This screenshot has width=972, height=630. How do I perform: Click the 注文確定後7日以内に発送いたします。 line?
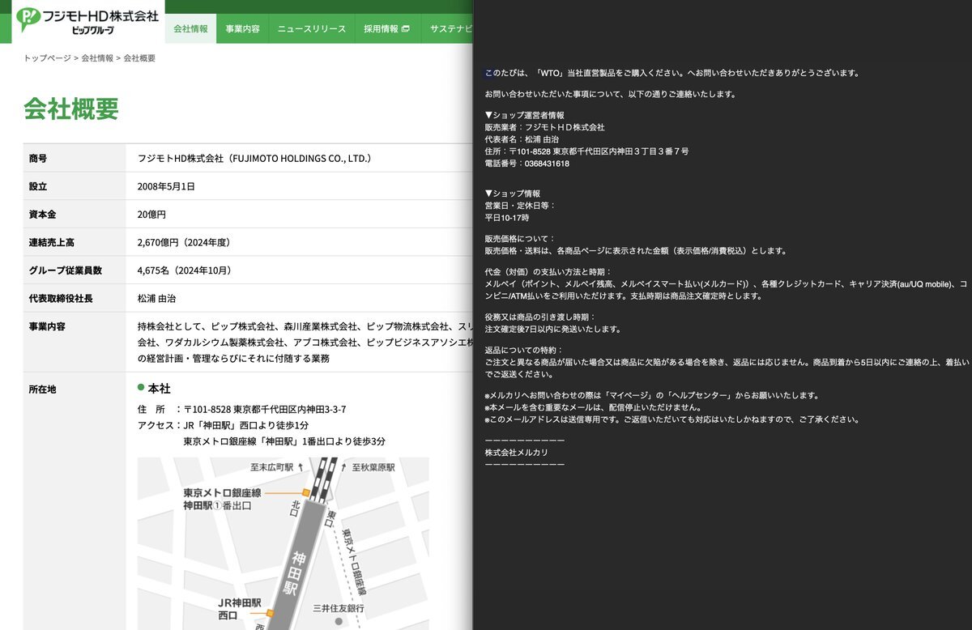[x=552, y=329]
